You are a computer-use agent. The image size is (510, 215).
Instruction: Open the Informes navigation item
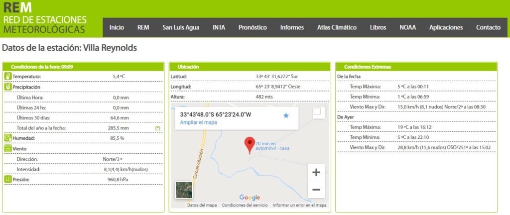point(292,27)
